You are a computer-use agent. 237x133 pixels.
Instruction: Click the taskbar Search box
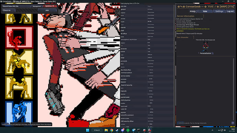pos(97,130)
